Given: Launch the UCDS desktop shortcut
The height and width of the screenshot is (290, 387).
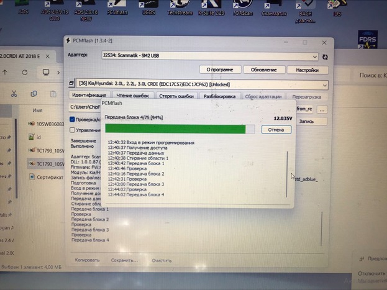Looking at the screenshot, I should 148,7.
